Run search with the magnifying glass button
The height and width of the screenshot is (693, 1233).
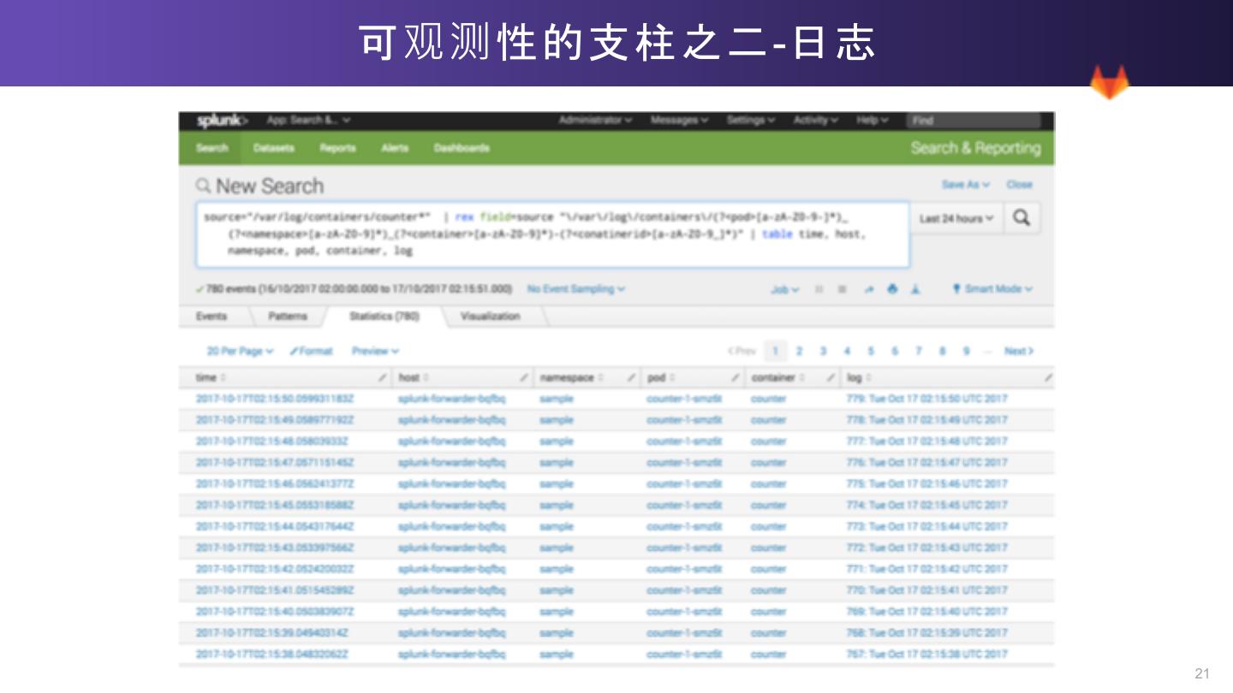pos(1021,218)
